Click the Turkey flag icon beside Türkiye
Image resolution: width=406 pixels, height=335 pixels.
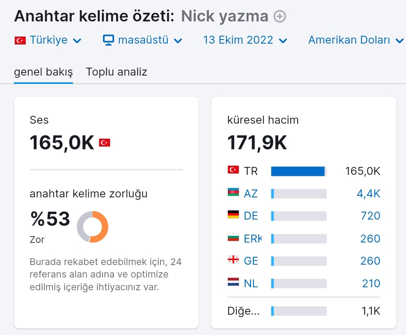(20, 40)
